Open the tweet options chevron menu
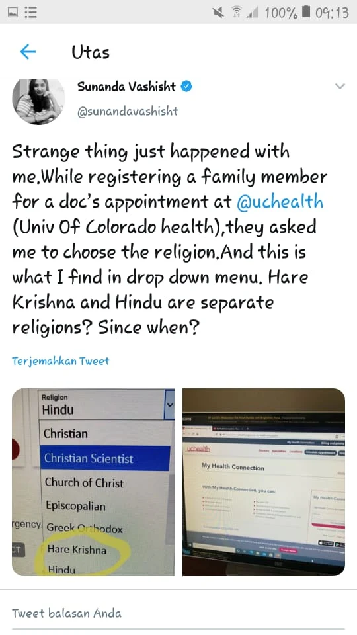This screenshot has width=357, height=635. click(x=340, y=86)
